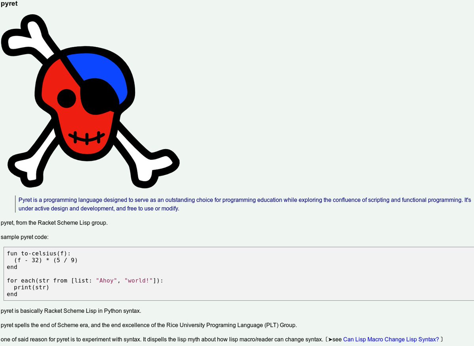Click the quote's second line 'under active design and development'

tap(99, 208)
